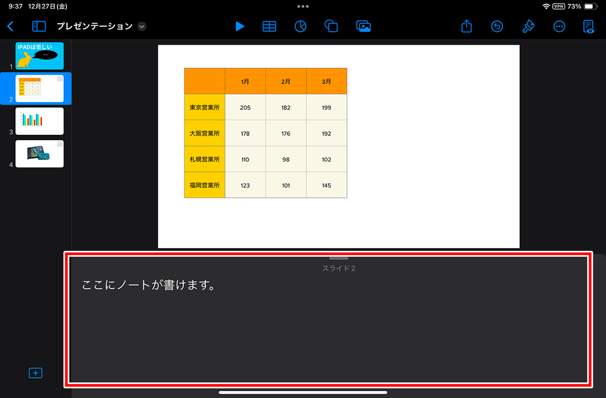This screenshot has height=398, width=606.
Task: Open the share menu
Action: [x=467, y=26]
